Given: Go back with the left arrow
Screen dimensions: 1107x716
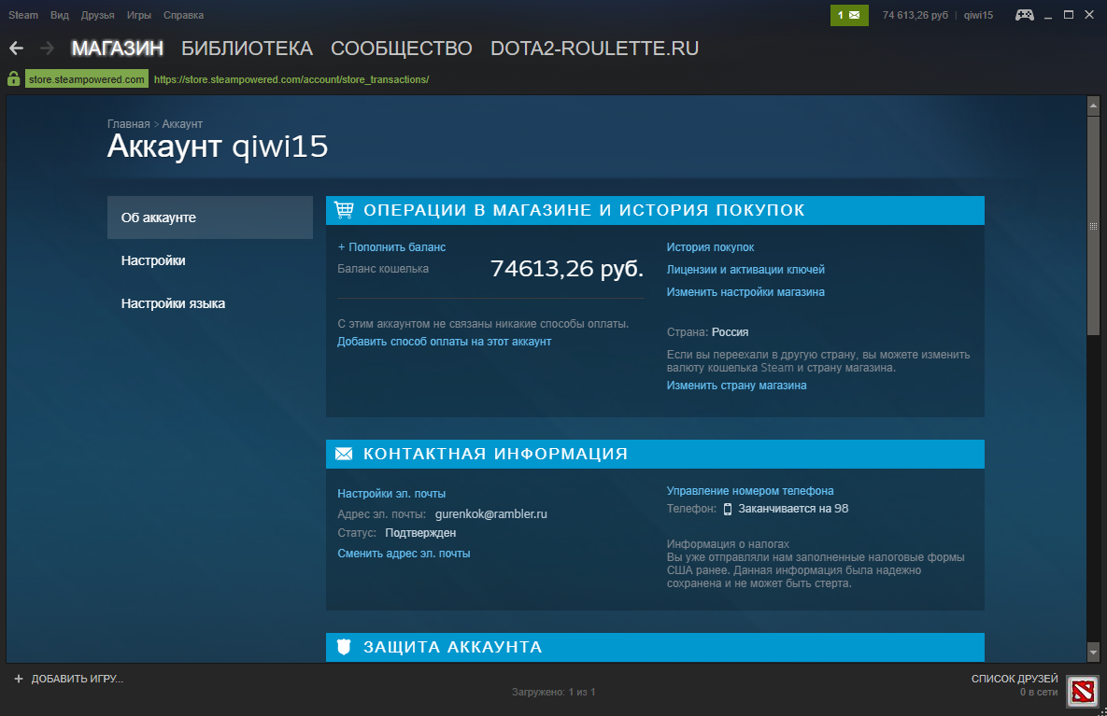Looking at the screenshot, I should click(16, 48).
